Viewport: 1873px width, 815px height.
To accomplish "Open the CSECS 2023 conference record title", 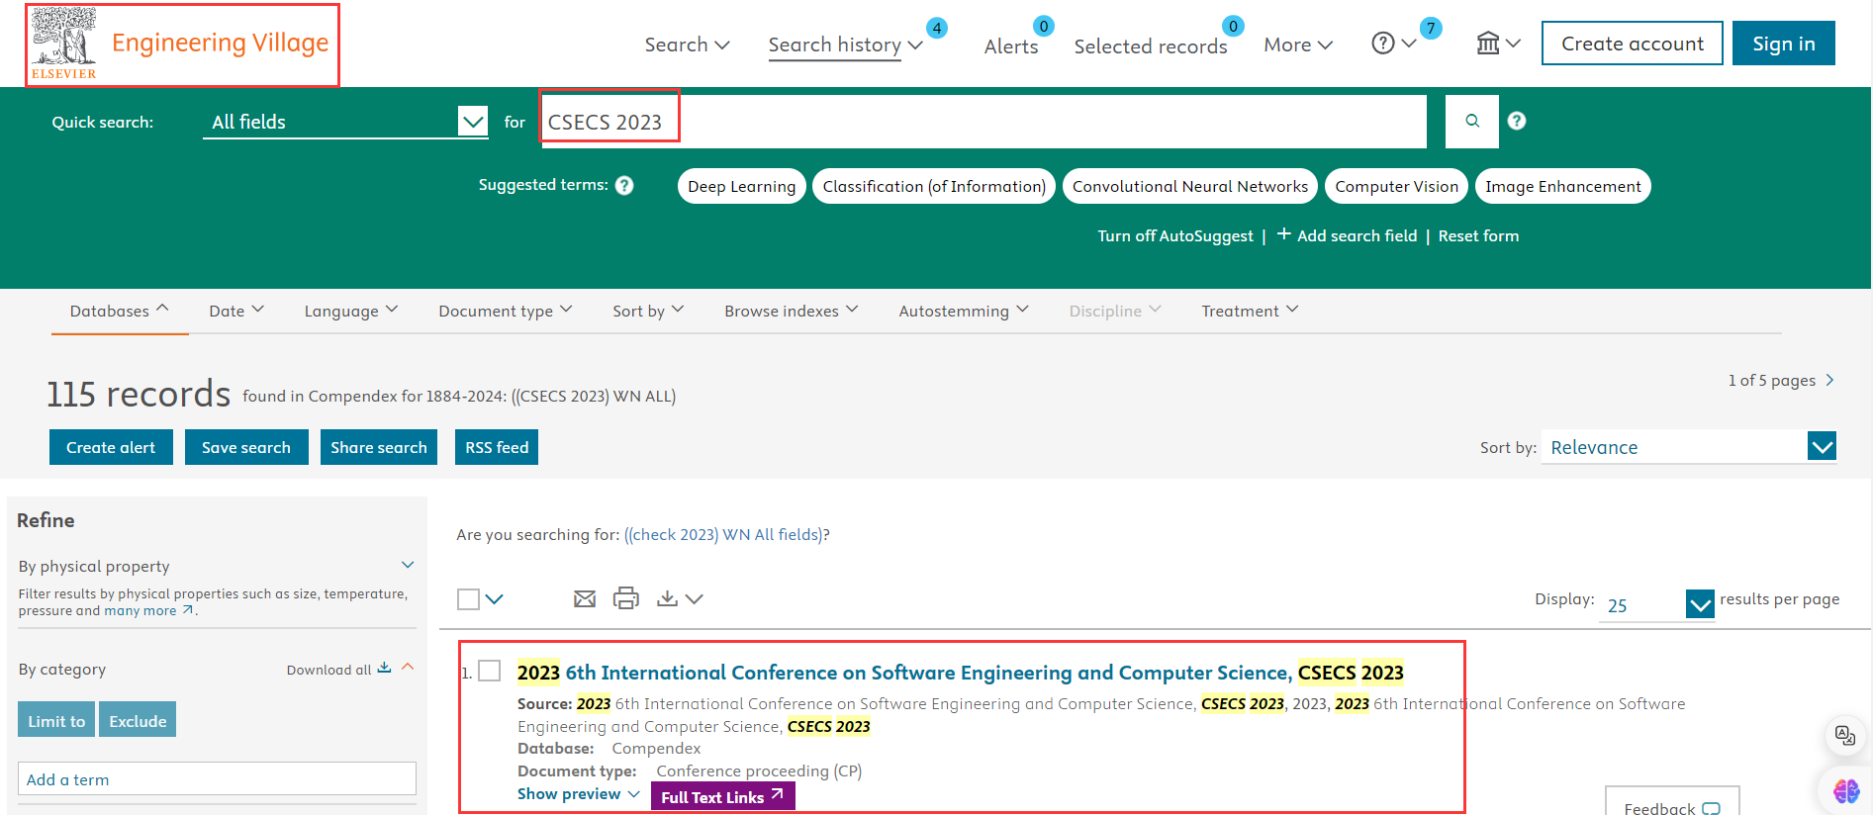I will [961, 673].
